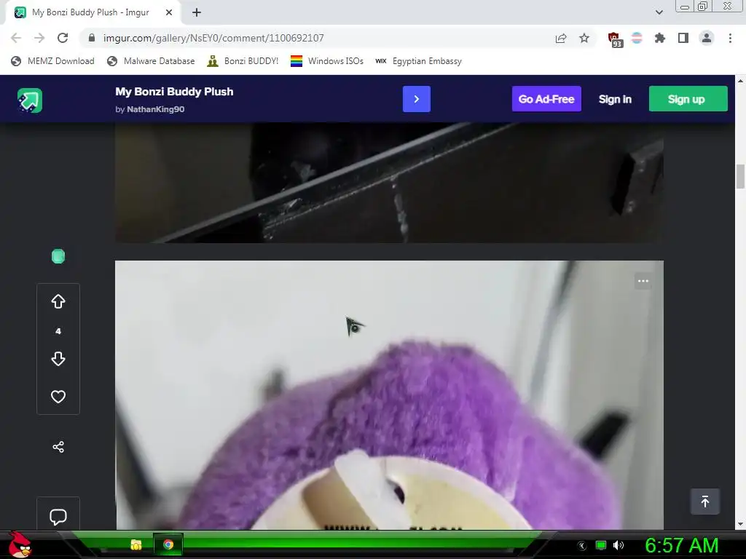746x559 pixels.
Task: Open the tab search dropdown chevron
Action: 659,12
